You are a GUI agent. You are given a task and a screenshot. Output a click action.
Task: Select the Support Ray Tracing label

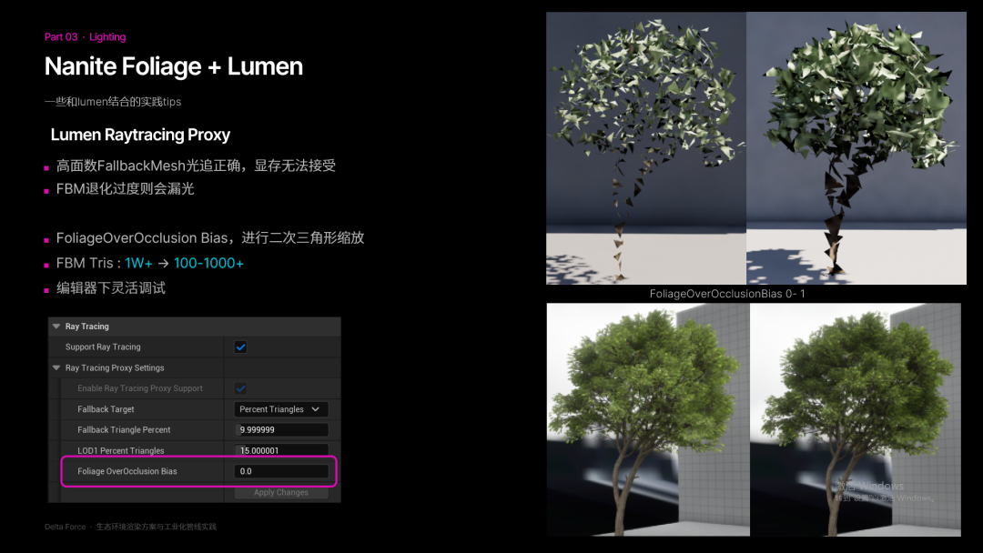103,347
